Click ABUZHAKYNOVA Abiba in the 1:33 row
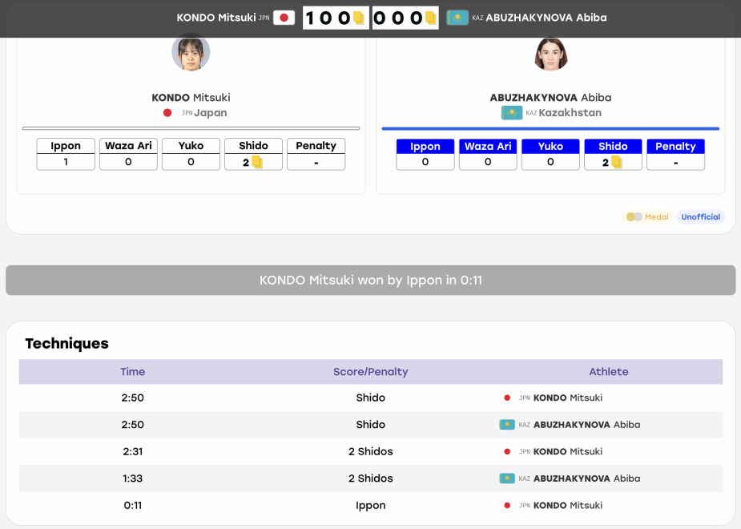Viewport: 741px width, 529px height. click(586, 479)
